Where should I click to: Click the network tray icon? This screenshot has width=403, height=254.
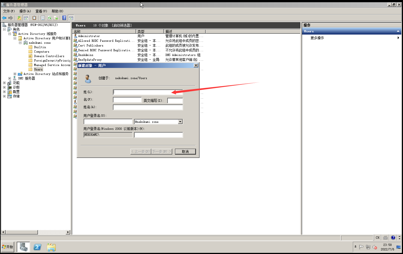[368, 247]
